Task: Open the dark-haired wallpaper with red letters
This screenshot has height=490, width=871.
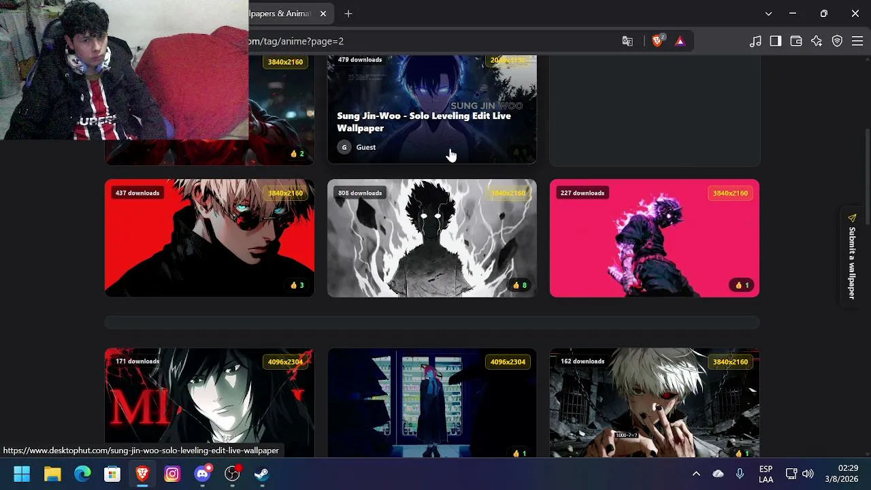Action: pos(210,403)
